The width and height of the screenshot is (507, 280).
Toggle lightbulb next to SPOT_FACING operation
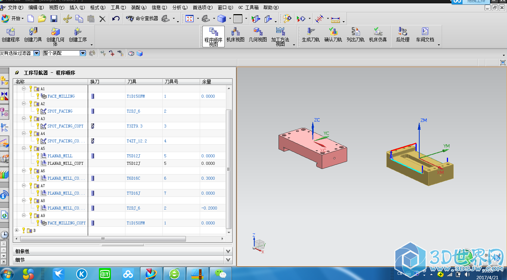pos(38,111)
